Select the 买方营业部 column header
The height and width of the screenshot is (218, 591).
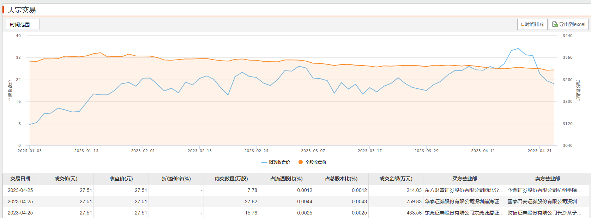click(465, 179)
